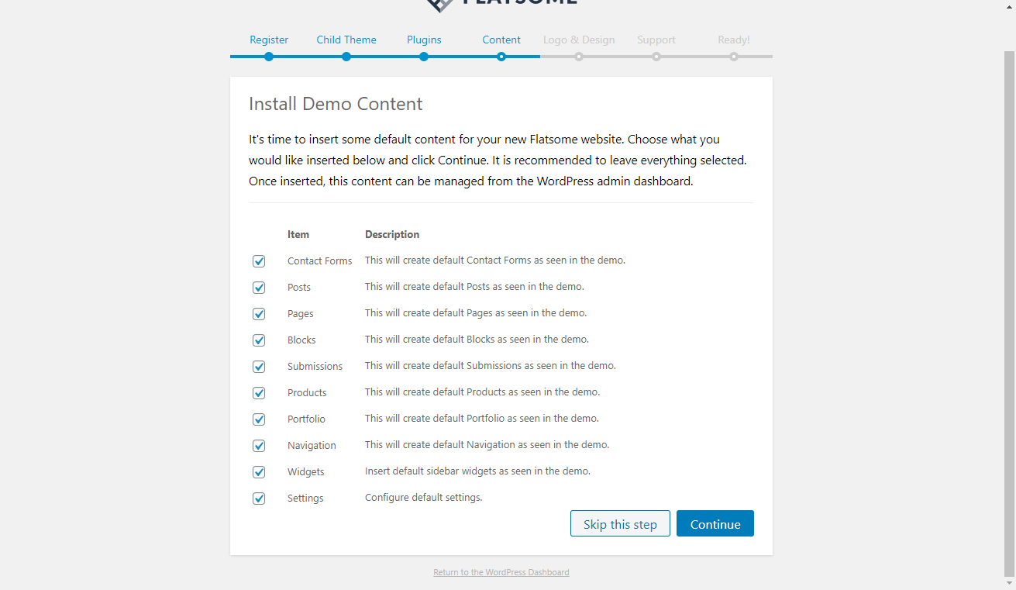Select the Content step label
This screenshot has width=1016, height=590.
pos(501,40)
